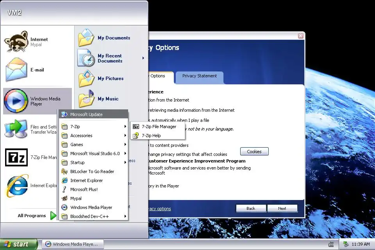
Task: Open My Recent Documents icon
Action: click(x=86, y=58)
